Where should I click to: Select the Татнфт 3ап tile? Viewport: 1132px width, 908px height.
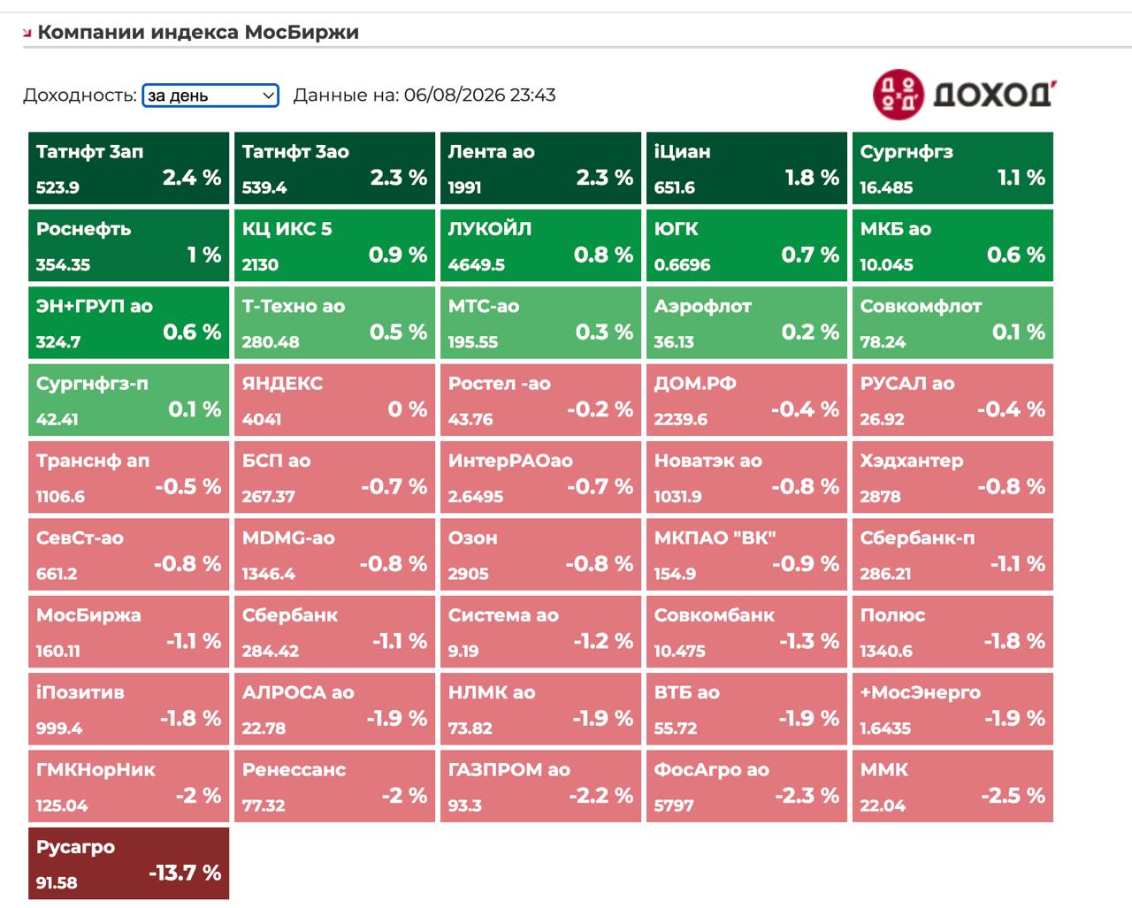pyautogui.click(x=128, y=169)
